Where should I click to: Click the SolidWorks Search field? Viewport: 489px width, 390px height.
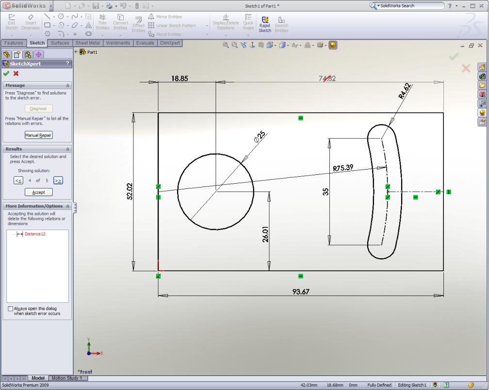point(410,6)
